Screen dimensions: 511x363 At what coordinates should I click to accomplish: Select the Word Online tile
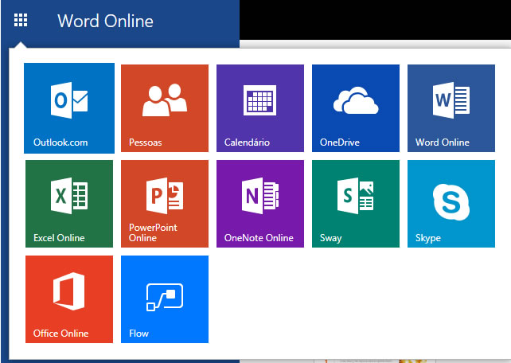(x=451, y=108)
